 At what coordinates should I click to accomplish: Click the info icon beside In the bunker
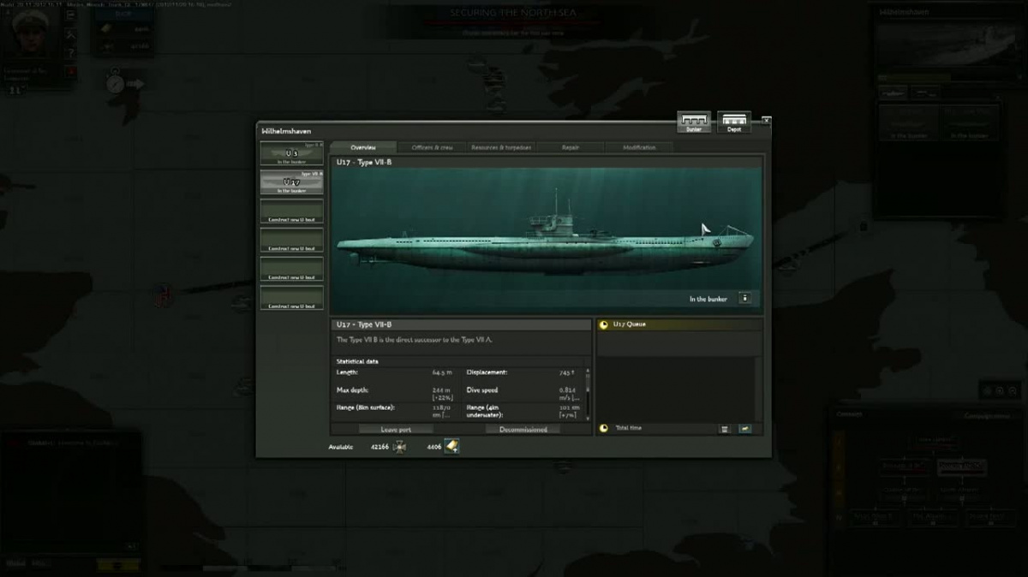click(744, 299)
